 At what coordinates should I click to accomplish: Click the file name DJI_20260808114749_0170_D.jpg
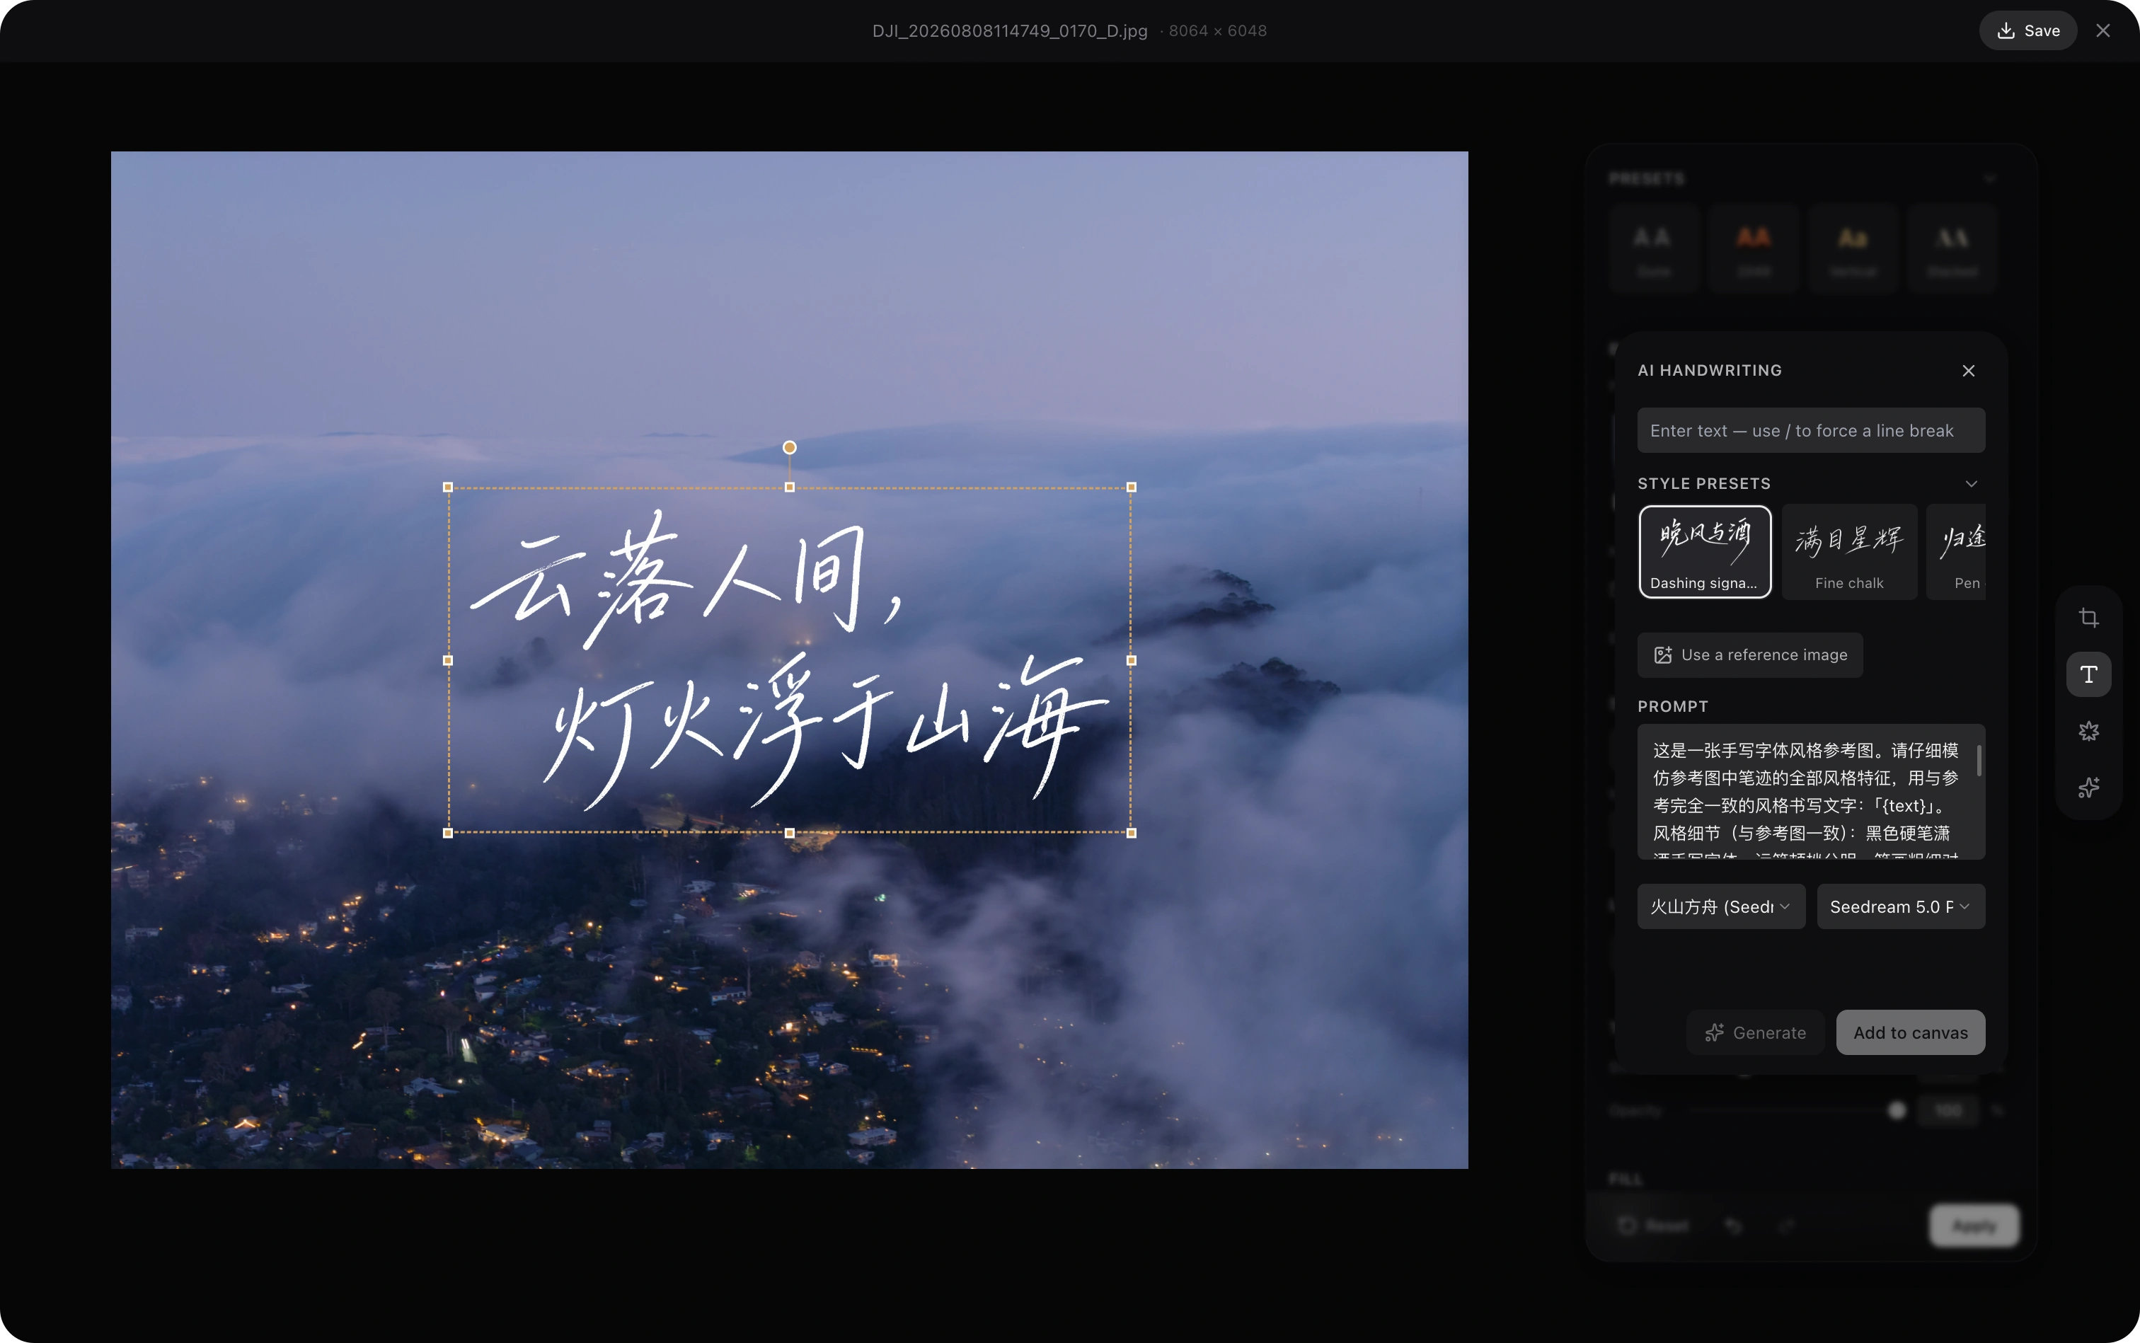tap(1009, 31)
